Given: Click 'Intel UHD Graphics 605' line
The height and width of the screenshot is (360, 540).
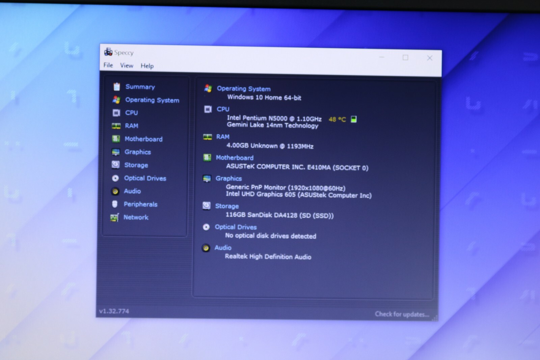Looking at the screenshot, I should (x=299, y=195).
